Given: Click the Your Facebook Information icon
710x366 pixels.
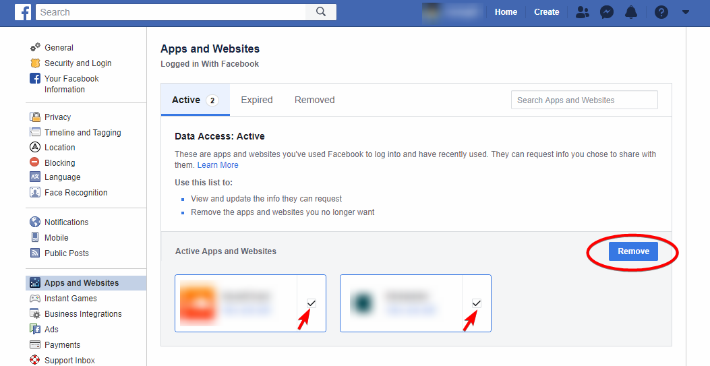Looking at the screenshot, I should pyautogui.click(x=35, y=78).
